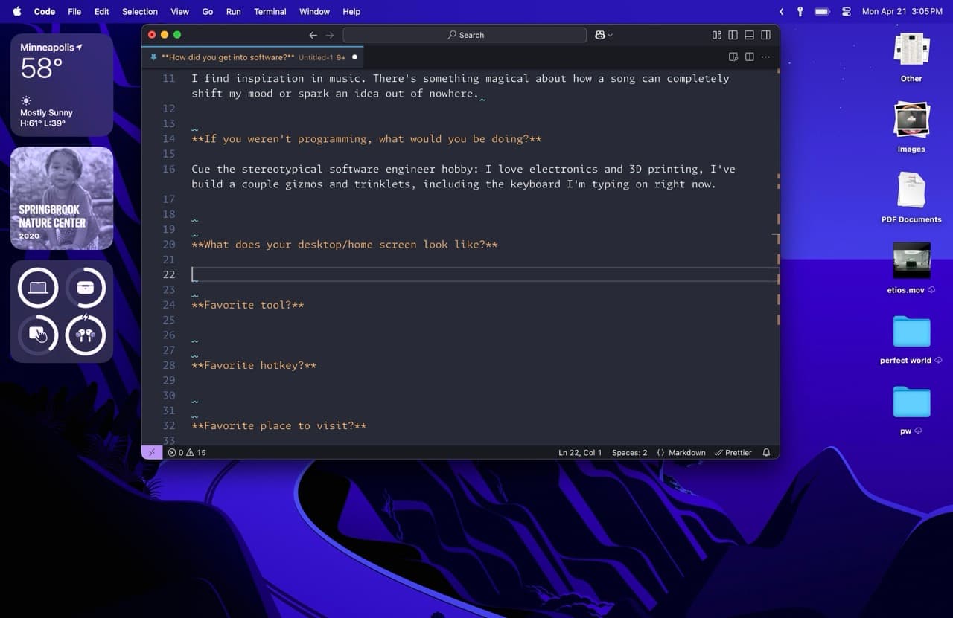The height and width of the screenshot is (618, 953).
Task: Open editor actions via the ellipsis menu
Action: (x=765, y=57)
